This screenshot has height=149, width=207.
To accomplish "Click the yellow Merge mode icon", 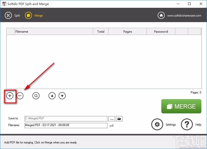I will click(28, 15).
